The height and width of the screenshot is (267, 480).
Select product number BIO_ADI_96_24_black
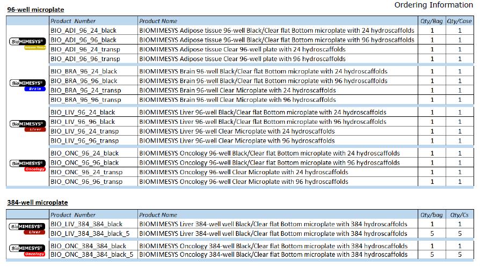pyautogui.click(x=83, y=31)
